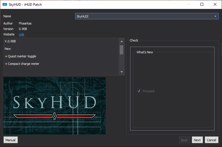This screenshot has height=147, width=222.
Task: Select the text '+ Compact charge meter'
Action: pyautogui.click(x=22, y=64)
